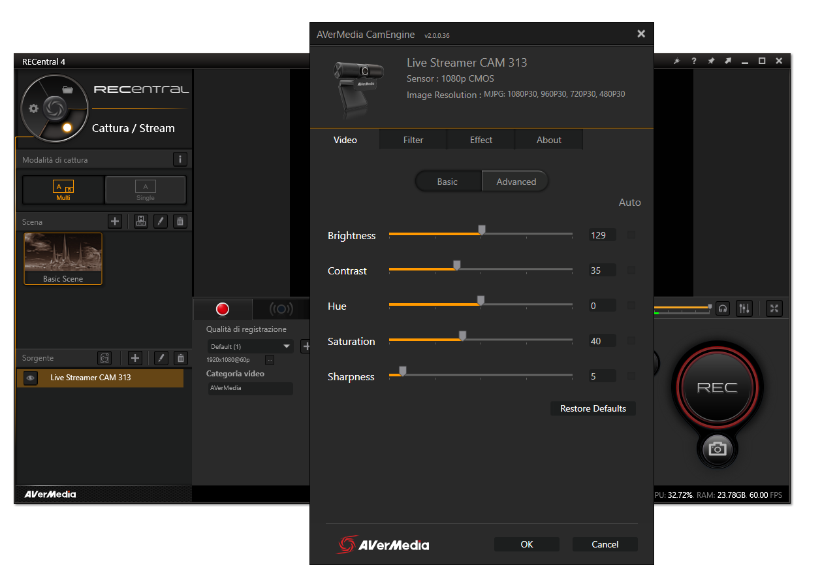
Task: Take a snapshot with camera button
Action: point(717,449)
